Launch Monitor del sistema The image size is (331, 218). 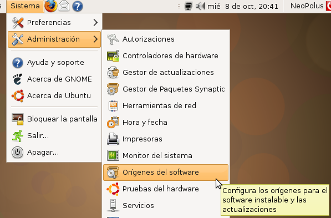166,156
